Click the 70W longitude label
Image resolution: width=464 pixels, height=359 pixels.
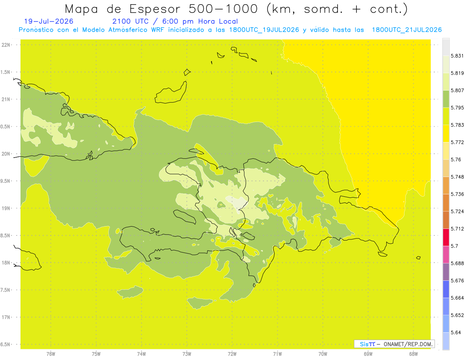[323, 354]
